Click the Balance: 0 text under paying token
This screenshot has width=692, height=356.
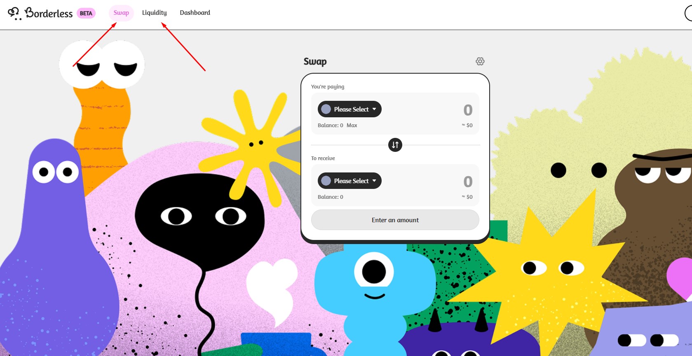pyautogui.click(x=330, y=126)
